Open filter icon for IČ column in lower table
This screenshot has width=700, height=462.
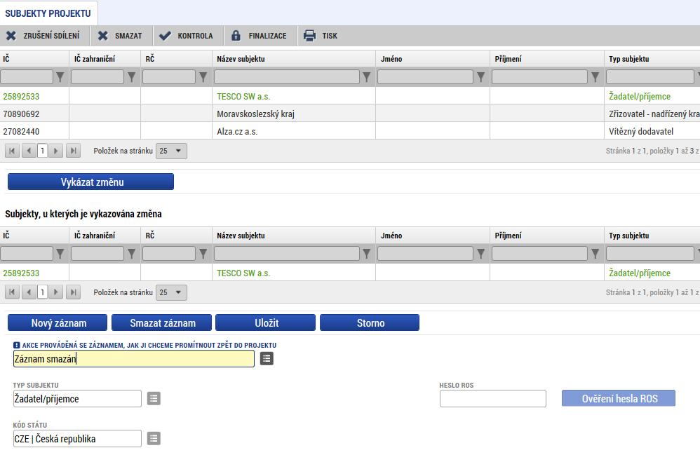coord(60,254)
